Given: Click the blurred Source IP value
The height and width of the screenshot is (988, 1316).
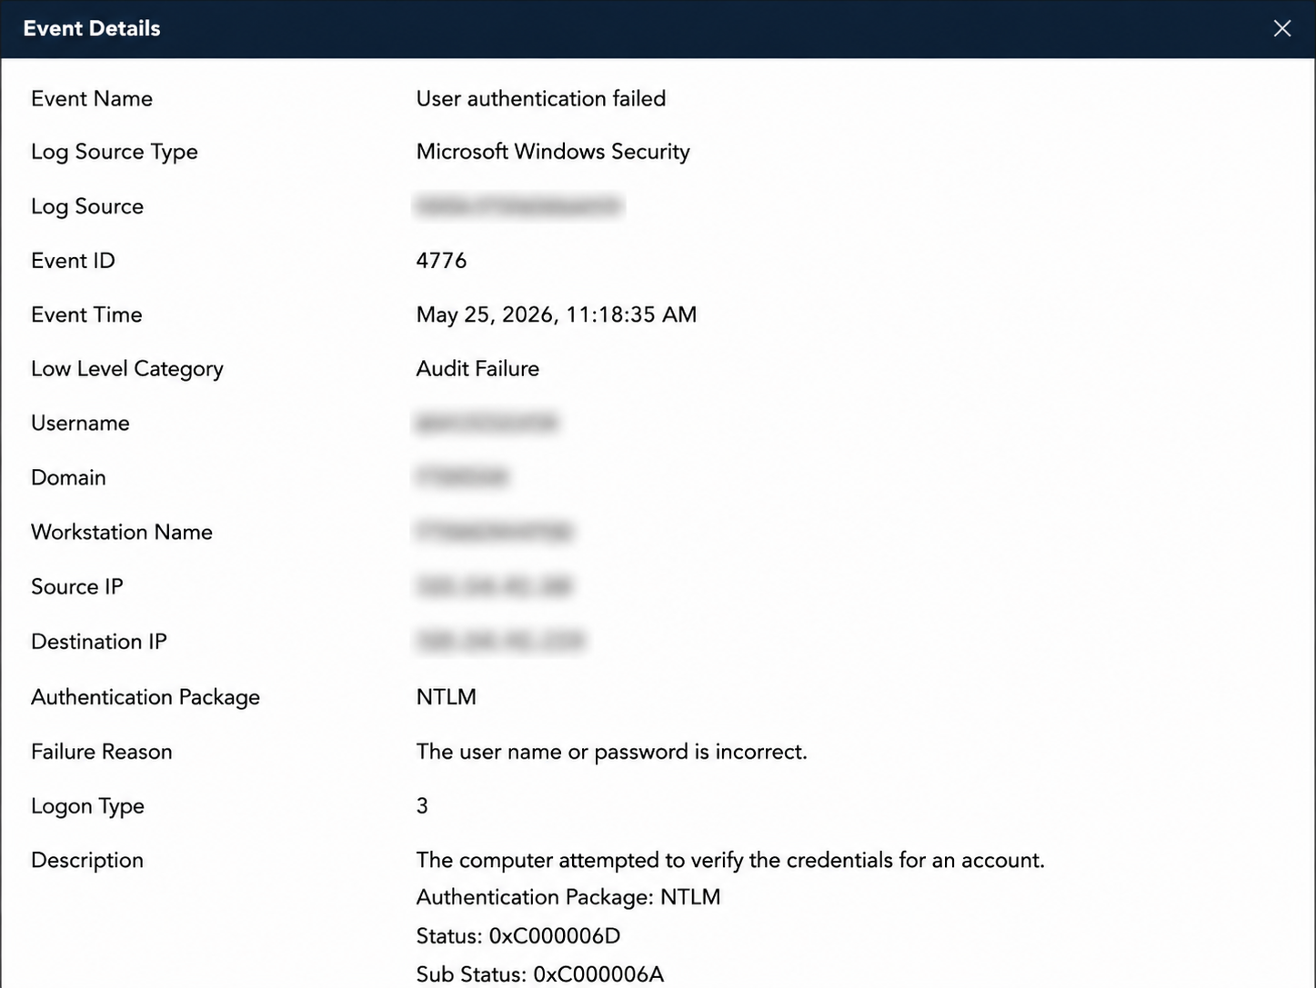Looking at the screenshot, I should [x=494, y=586].
